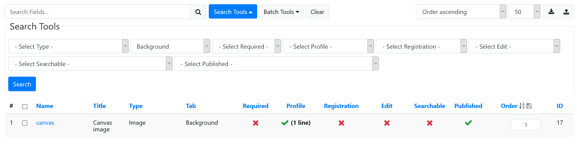577x146 pixels.
Task: Click the order sort A-Z icon
Action: click(x=522, y=106)
